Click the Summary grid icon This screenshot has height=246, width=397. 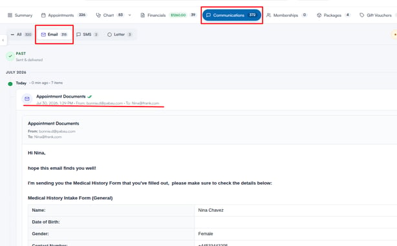pyautogui.click(x=10, y=15)
